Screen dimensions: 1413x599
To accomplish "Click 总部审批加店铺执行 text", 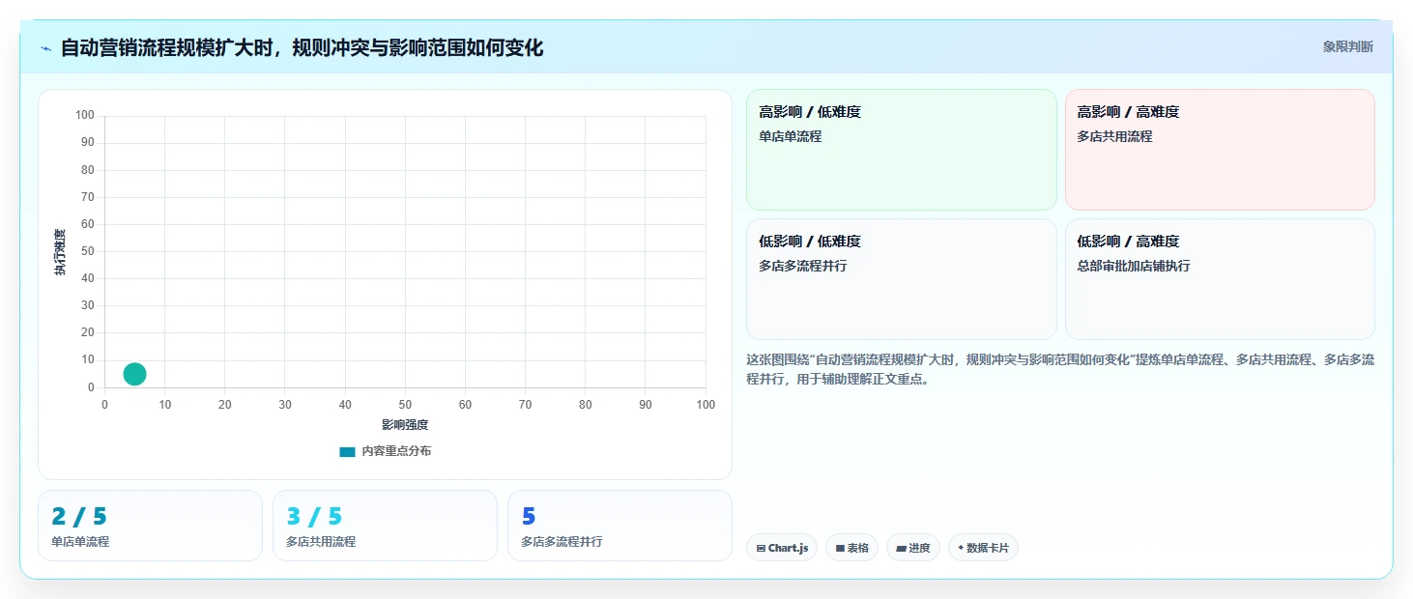I will [x=1134, y=266].
